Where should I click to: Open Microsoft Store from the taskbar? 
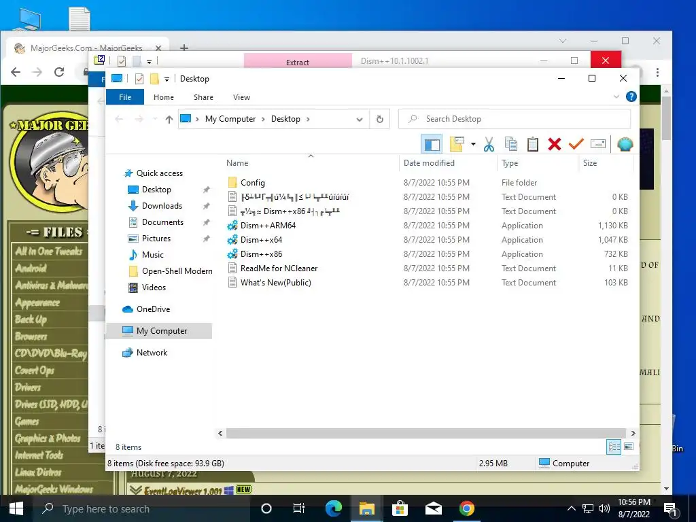tap(400, 508)
